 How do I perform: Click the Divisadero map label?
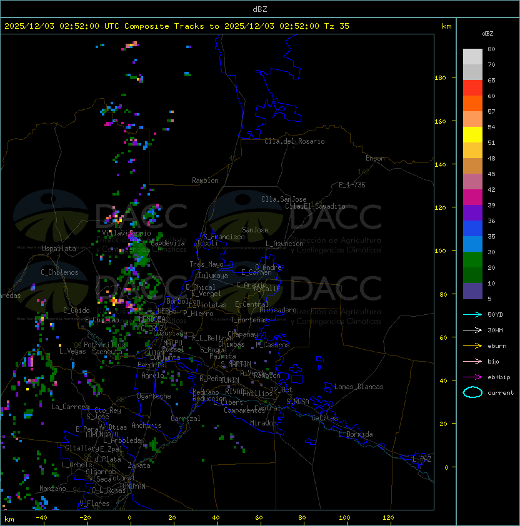(x=278, y=310)
